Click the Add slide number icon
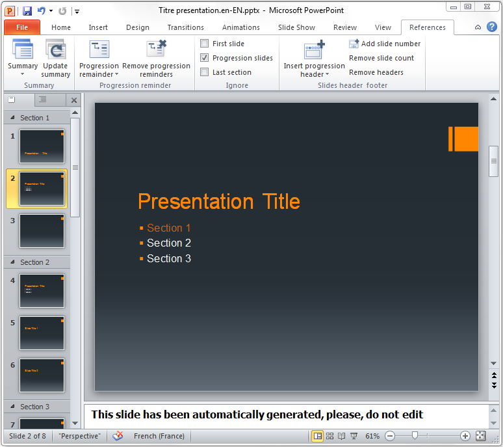Screen dimensions: 503x447 pyautogui.click(x=354, y=44)
